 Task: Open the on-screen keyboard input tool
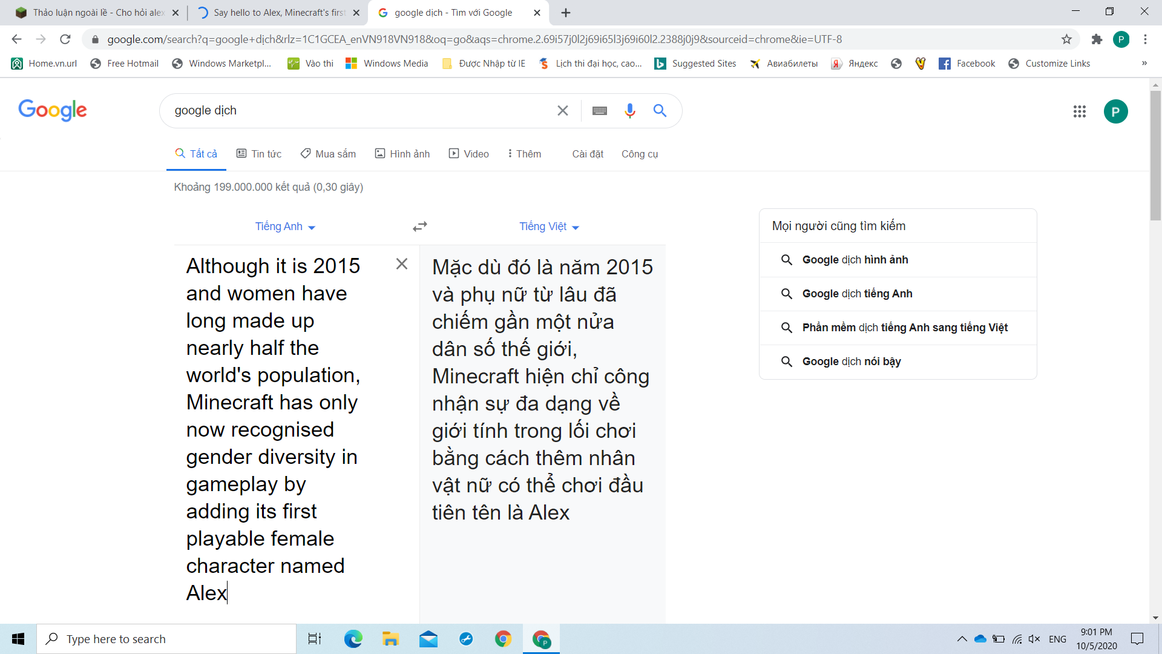coord(599,111)
